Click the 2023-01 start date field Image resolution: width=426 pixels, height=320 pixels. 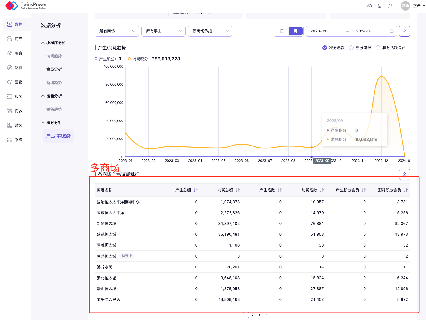click(x=318, y=31)
